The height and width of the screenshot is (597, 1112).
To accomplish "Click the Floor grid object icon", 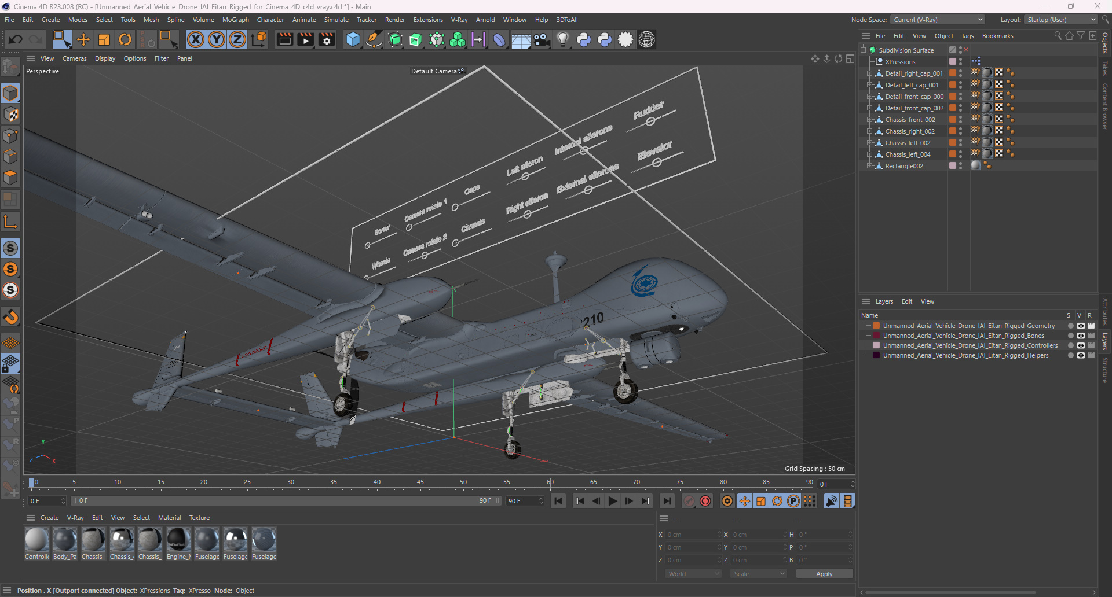I will (521, 39).
